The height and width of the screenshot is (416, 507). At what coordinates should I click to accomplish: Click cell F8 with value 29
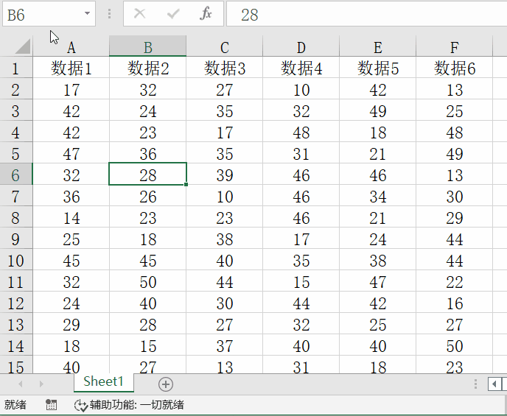tap(454, 216)
